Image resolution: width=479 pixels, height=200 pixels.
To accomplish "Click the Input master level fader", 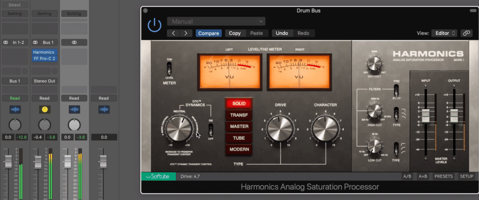I will coord(426,116).
